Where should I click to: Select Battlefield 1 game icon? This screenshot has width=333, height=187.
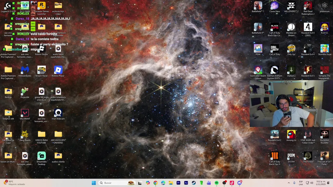(x=258, y=7)
